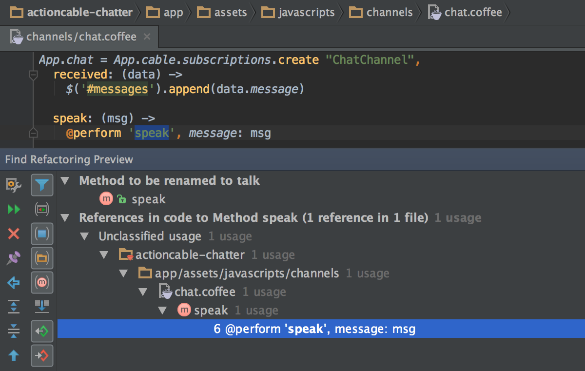Screen dimensions: 585x371
Task: Select the 'speak 1 usage' method row
Action: coord(228,311)
